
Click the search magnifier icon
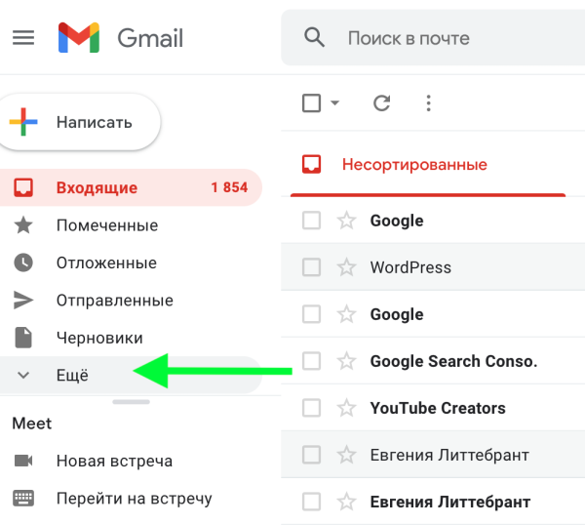coord(314,38)
